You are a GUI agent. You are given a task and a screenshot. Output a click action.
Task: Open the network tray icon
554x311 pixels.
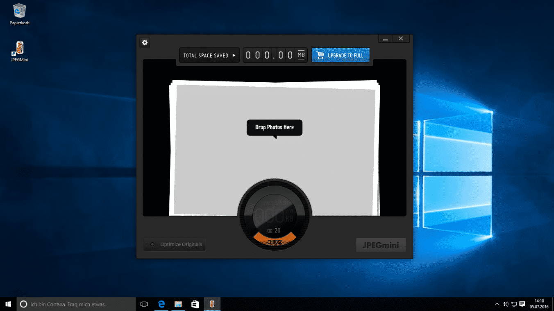(x=513, y=304)
